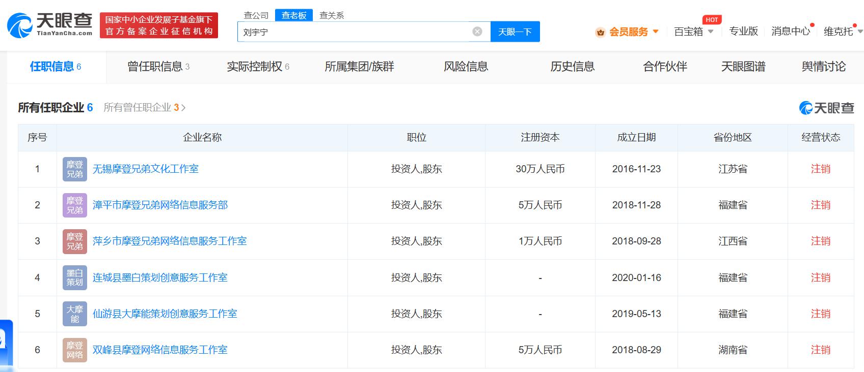Click the crown icon beside 会员服务

click(600, 32)
